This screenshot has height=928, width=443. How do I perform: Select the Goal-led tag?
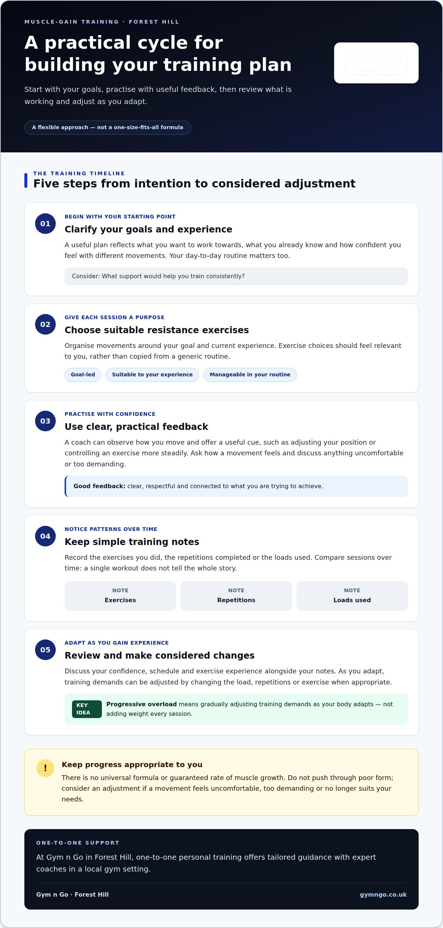click(83, 375)
